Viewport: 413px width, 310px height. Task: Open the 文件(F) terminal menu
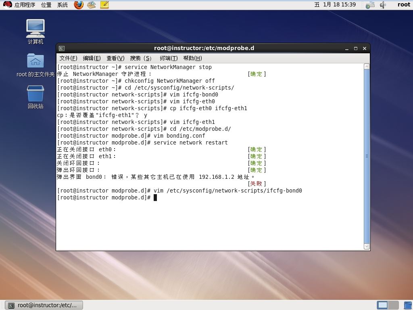pyautogui.click(x=68, y=58)
